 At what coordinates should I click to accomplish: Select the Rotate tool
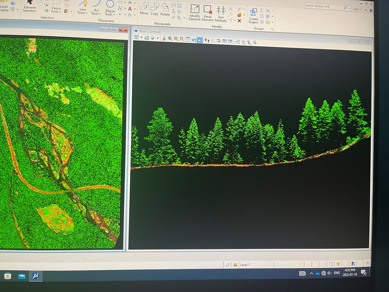click(x=165, y=10)
